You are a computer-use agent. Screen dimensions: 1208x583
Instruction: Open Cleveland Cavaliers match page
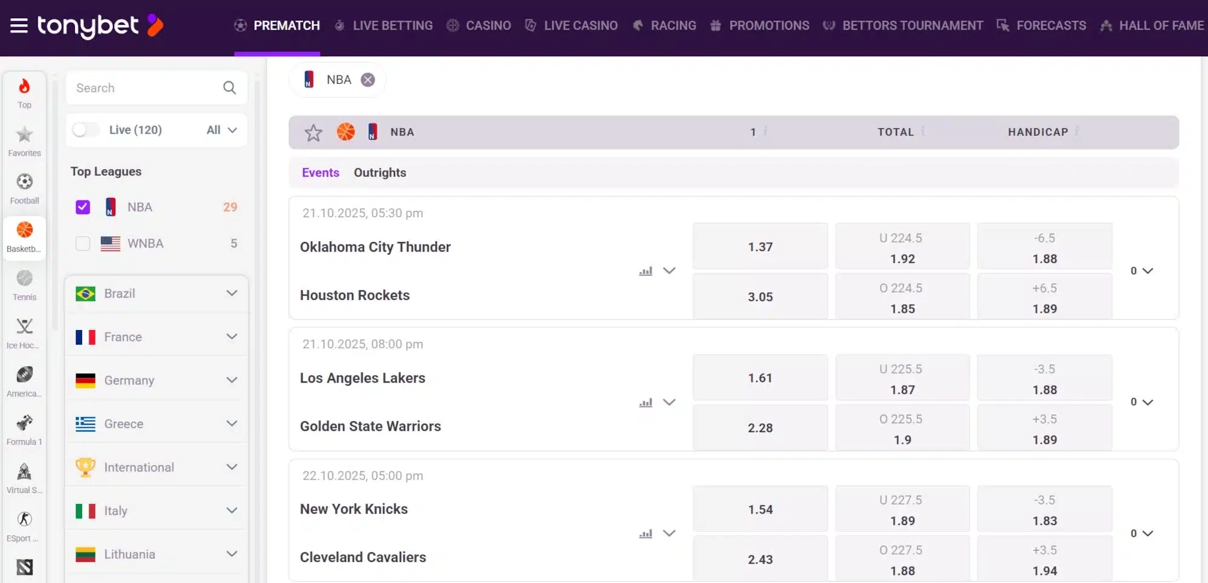[363, 557]
